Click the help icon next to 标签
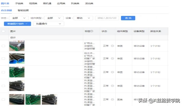This screenshot has width=183, height=106. coord(92,31)
